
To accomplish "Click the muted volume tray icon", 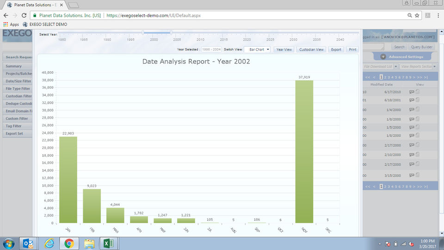I will pos(411,244).
